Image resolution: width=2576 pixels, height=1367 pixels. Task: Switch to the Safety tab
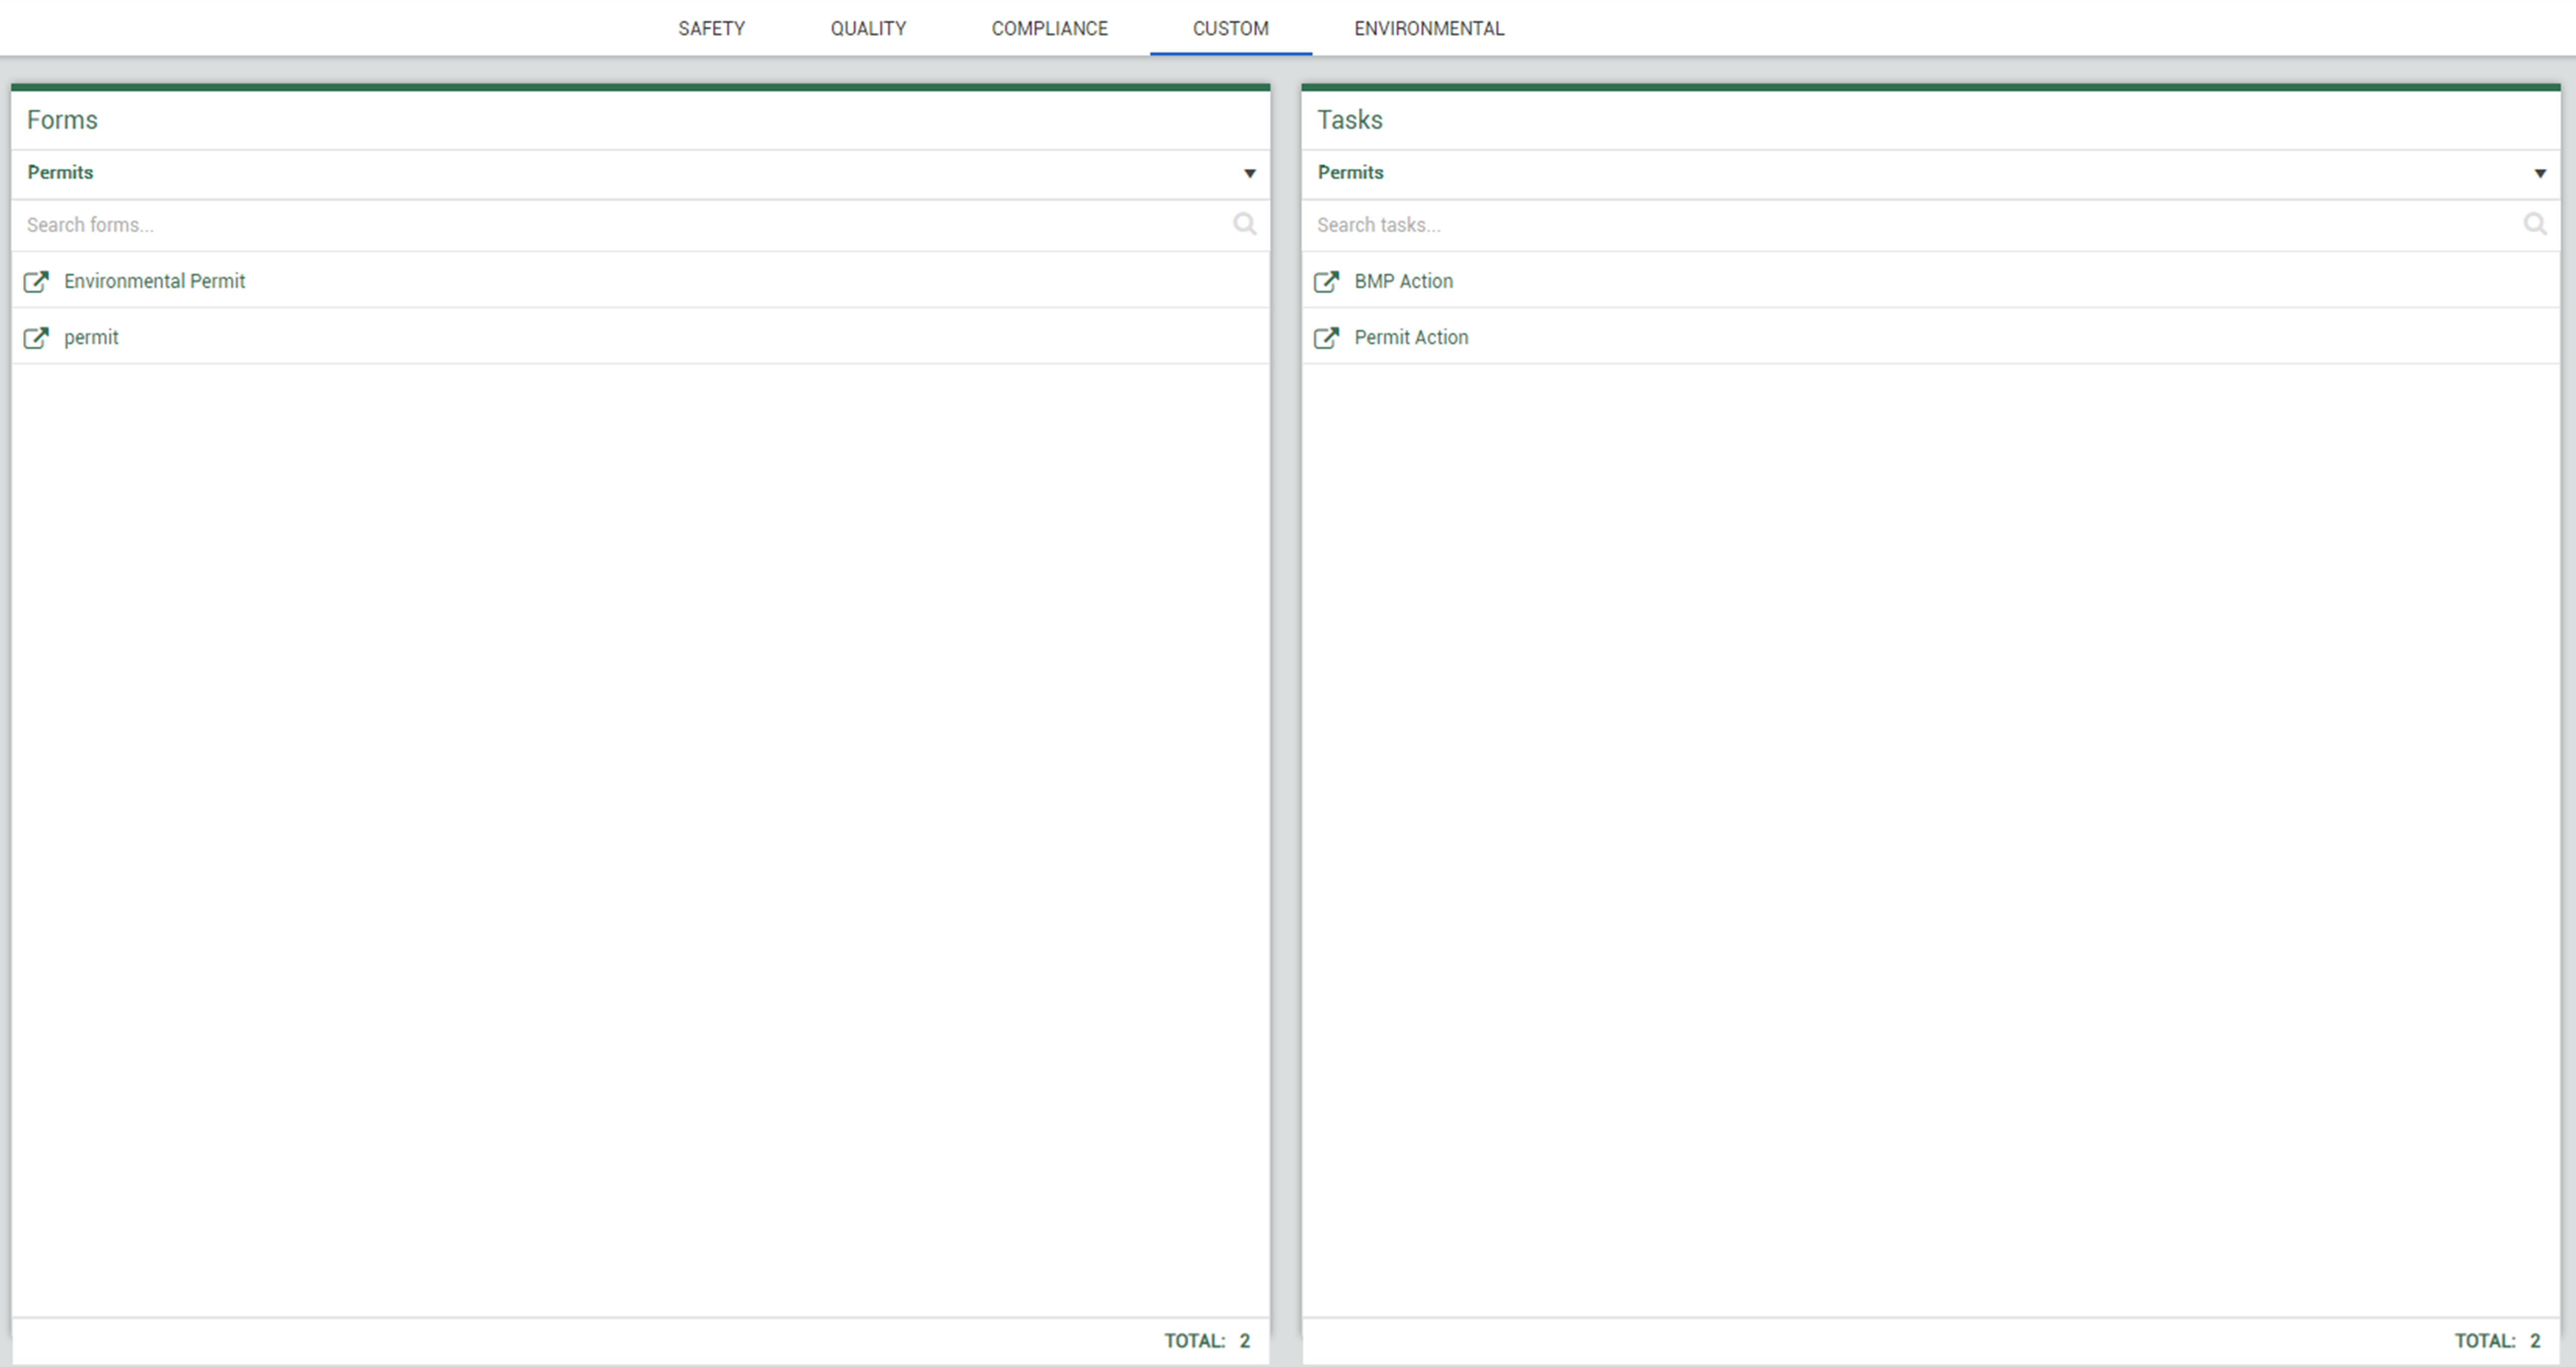coord(711,29)
